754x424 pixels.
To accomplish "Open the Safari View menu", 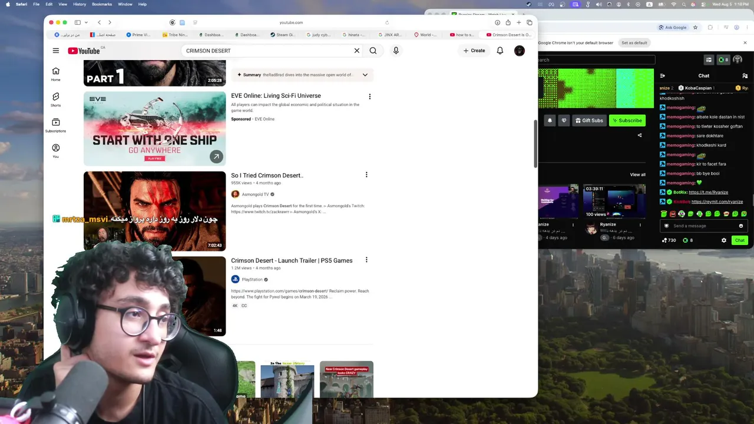I will point(62,4).
